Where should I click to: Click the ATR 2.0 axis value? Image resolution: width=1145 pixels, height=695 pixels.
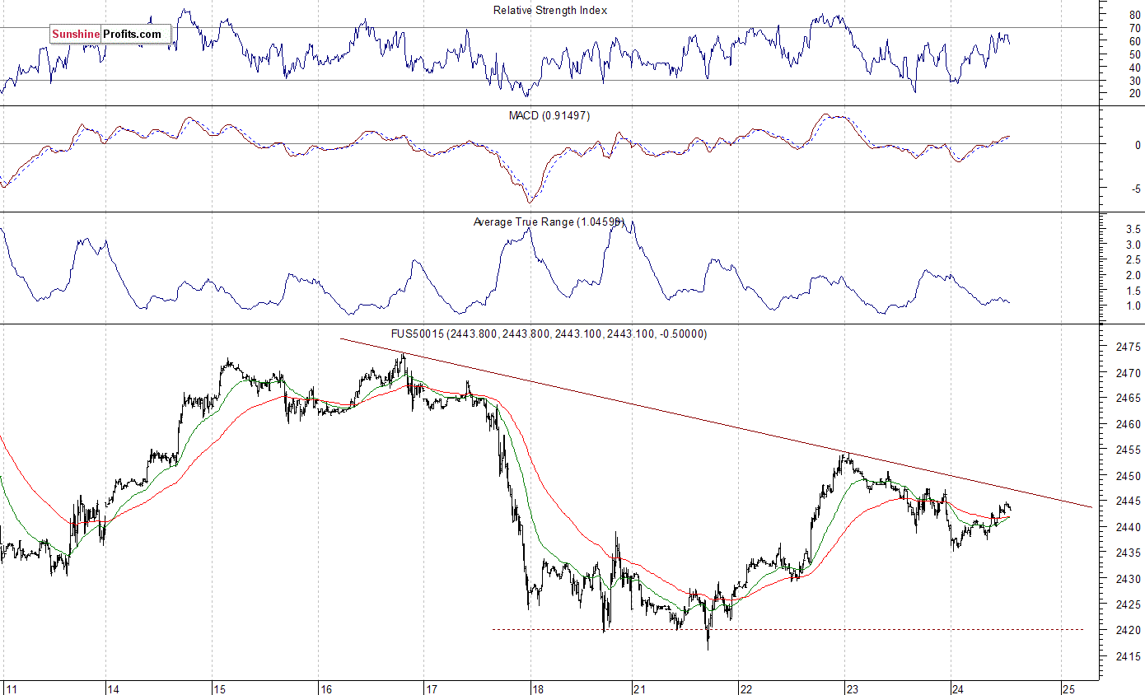(1133, 276)
